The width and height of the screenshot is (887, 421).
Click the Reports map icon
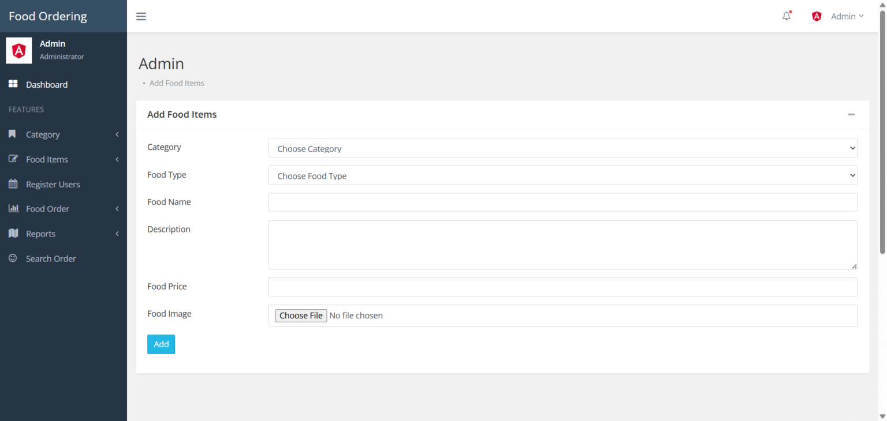(x=12, y=234)
